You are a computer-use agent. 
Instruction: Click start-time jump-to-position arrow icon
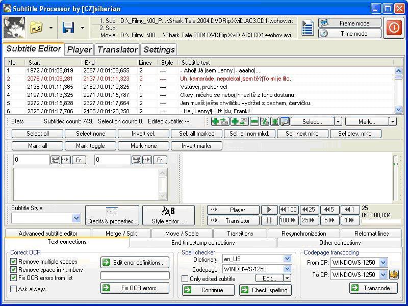pyautogui.click(x=66, y=160)
